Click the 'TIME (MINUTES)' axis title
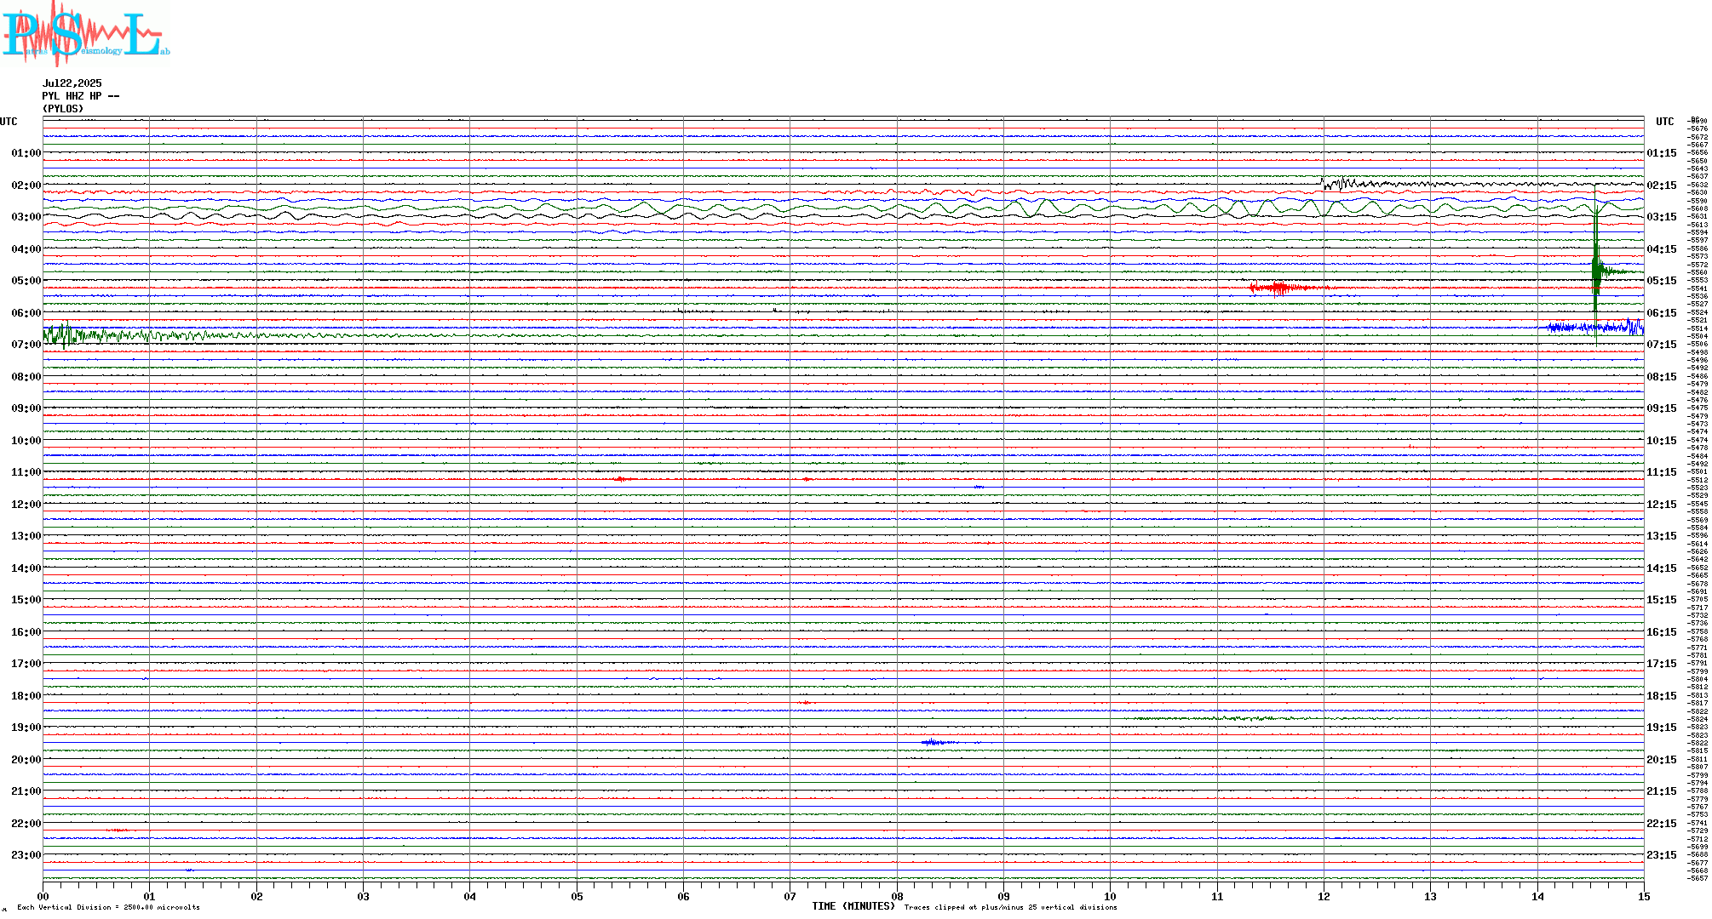This screenshot has height=919, width=1712. pos(853,906)
